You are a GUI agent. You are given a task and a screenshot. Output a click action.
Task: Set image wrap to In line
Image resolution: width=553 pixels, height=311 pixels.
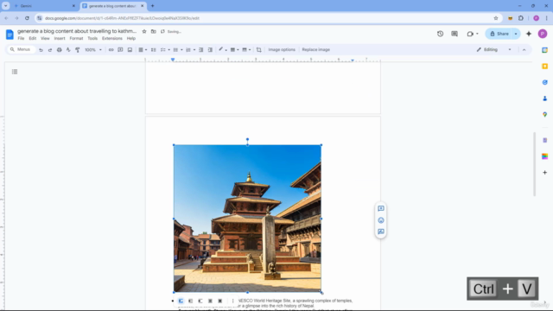pyautogui.click(x=181, y=301)
